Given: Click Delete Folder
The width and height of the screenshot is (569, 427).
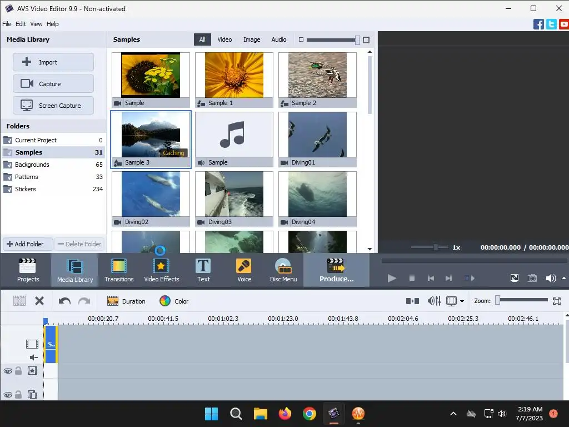Looking at the screenshot, I should coord(79,244).
